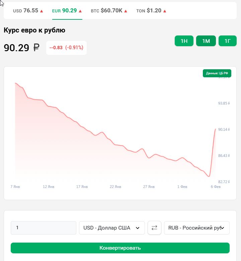Viewport: 241px width, 261px height.
Task: Click the red triangle beside BTC $60.70K
Action: point(126,11)
